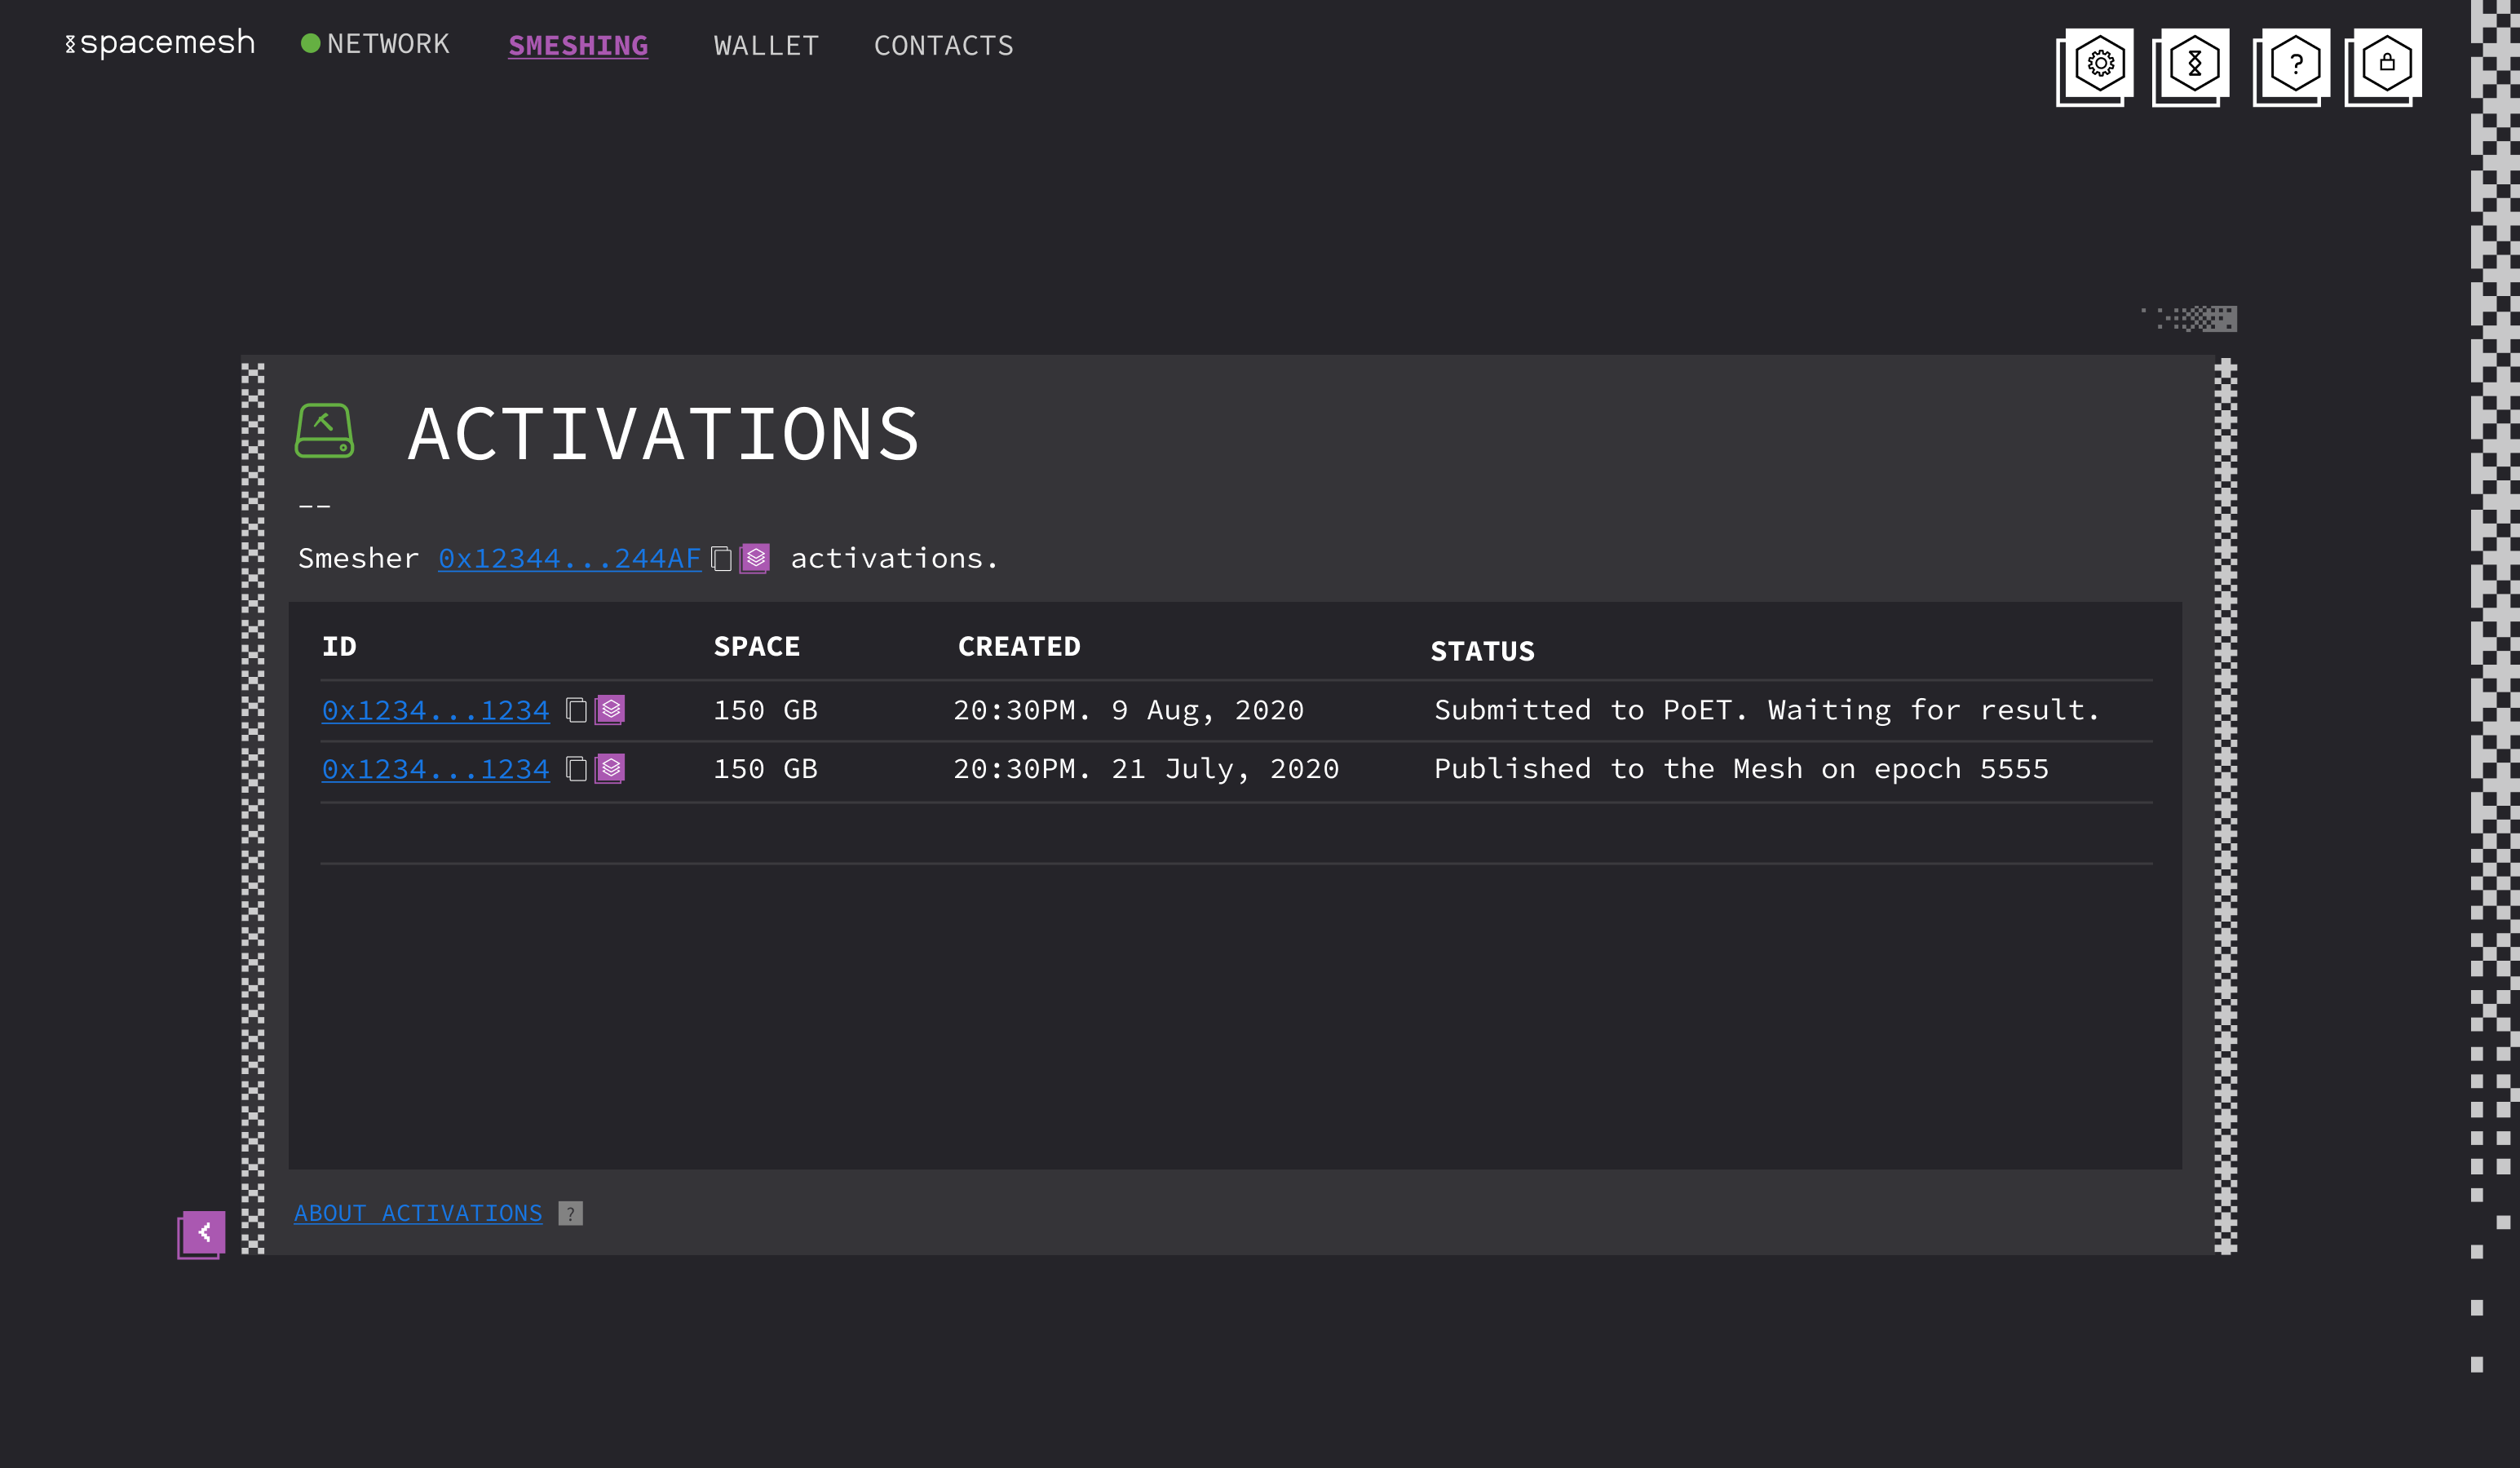Click the green activations drive icon

[x=324, y=430]
